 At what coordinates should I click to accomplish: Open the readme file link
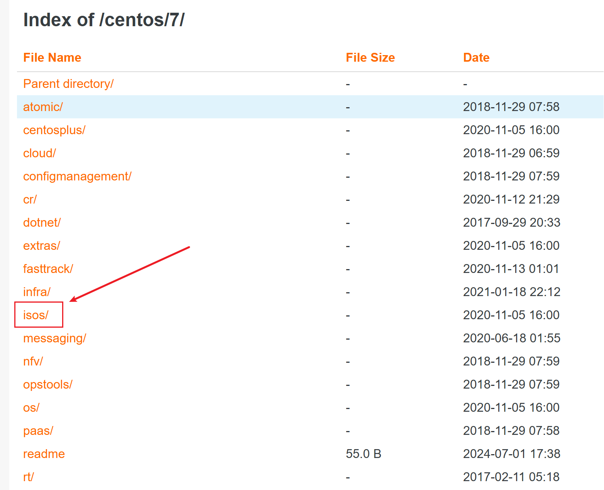tap(44, 454)
